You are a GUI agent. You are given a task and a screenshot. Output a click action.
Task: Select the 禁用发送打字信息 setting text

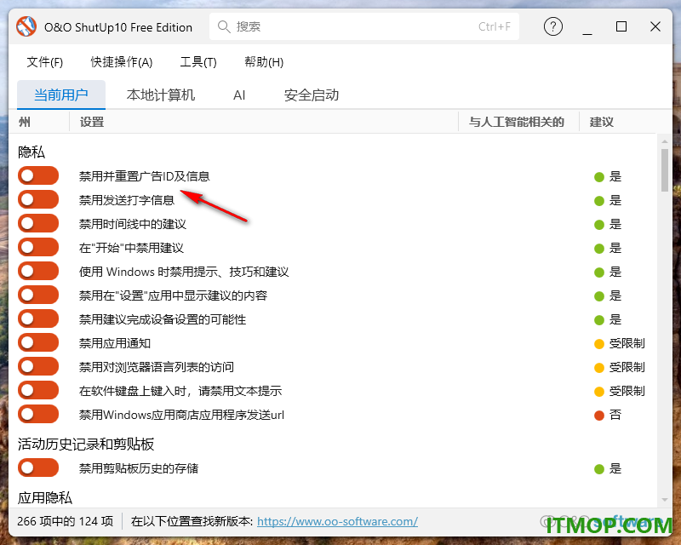click(x=127, y=200)
